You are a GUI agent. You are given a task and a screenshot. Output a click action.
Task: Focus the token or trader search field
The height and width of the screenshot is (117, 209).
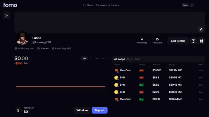tap(138, 5)
